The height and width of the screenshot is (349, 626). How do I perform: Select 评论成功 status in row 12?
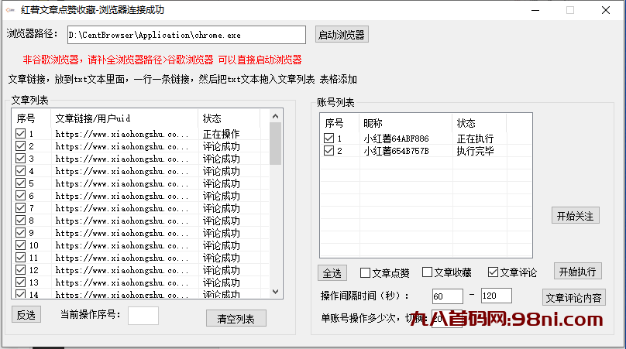pyautogui.click(x=221, y=269)
